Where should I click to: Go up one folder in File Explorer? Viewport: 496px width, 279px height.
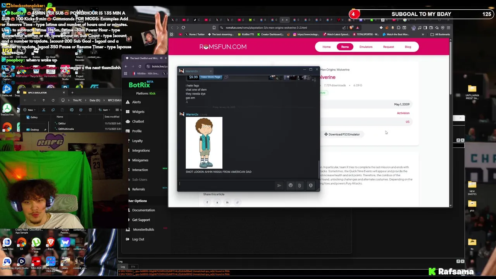43,100
